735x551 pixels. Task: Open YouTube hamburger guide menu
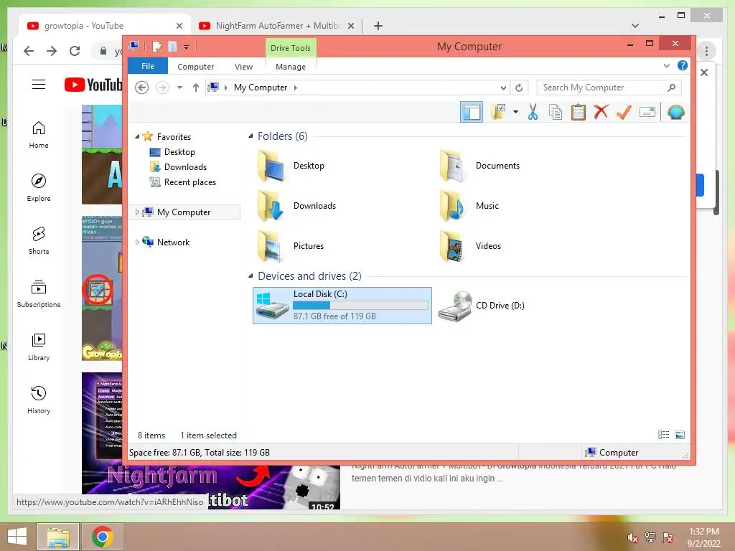[39, 85]
